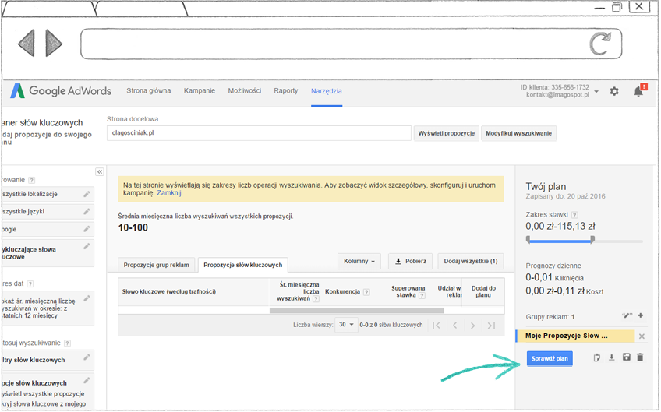Go back with the browser back arrow
Viewport: 661px width, 412px height.
click(27, 43)
